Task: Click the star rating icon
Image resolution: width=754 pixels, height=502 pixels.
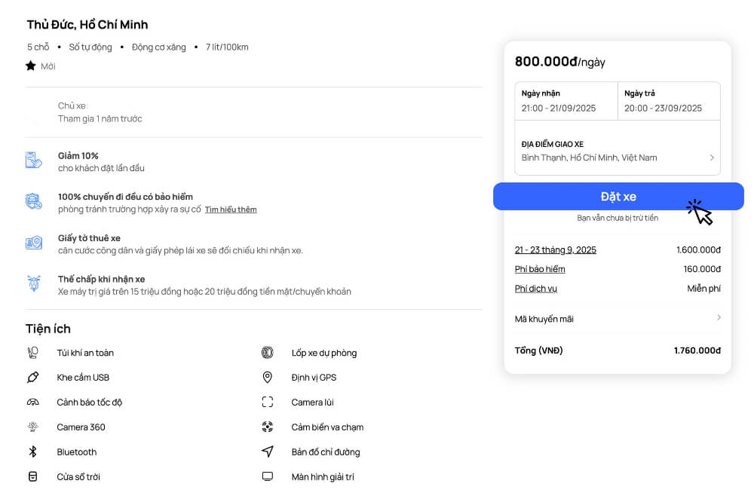Action: [31, 66]
